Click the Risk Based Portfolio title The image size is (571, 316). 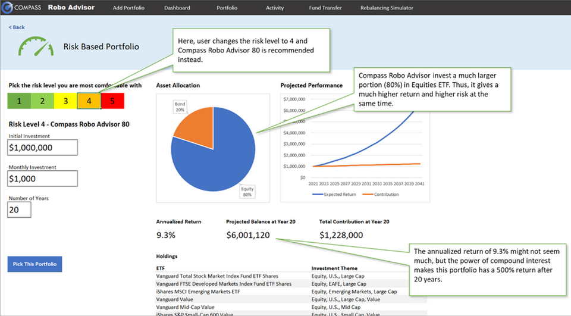tap(101, 46)
